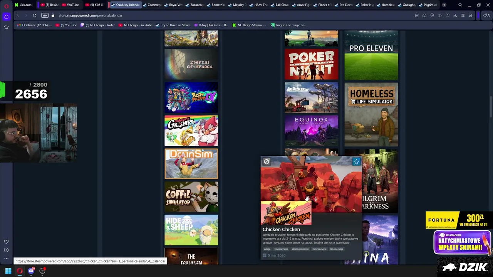The height and width of the screenshot is (277, 493).
Task: Switch to the Poker Nig tab
Action: [x=365, y=5]
